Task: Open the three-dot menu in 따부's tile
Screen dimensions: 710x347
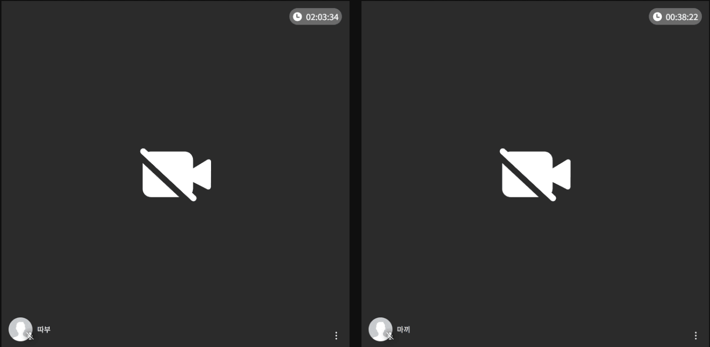Action: (336, 335)
